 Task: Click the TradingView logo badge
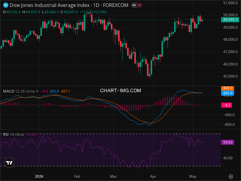click(x=9, y=163)
